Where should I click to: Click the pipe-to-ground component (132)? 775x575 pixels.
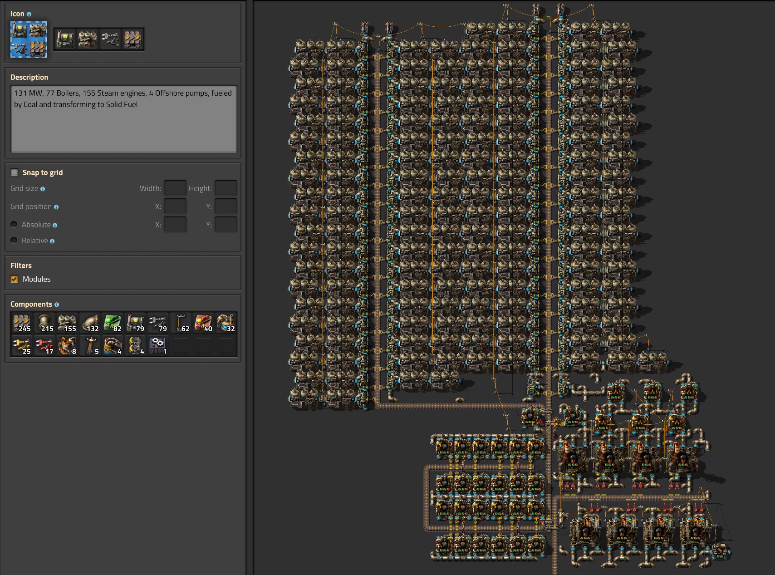tap(90, 323)
